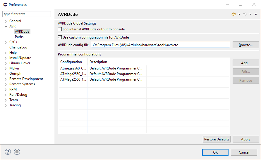Expand the C/C++ preferences node
Viewport: 261px width, 160px height.
click(x=6, y=42)
